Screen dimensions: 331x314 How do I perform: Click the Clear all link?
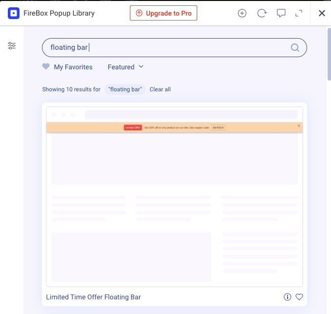(160, 89)
